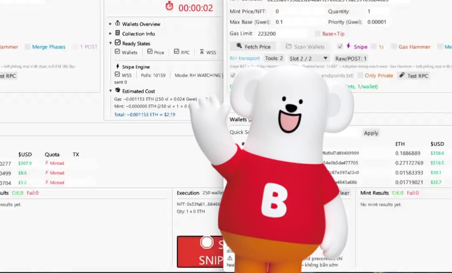Click the folder icon on the Scan Wallets button
This screenshot has width=452, height=273.
point(289,46)
